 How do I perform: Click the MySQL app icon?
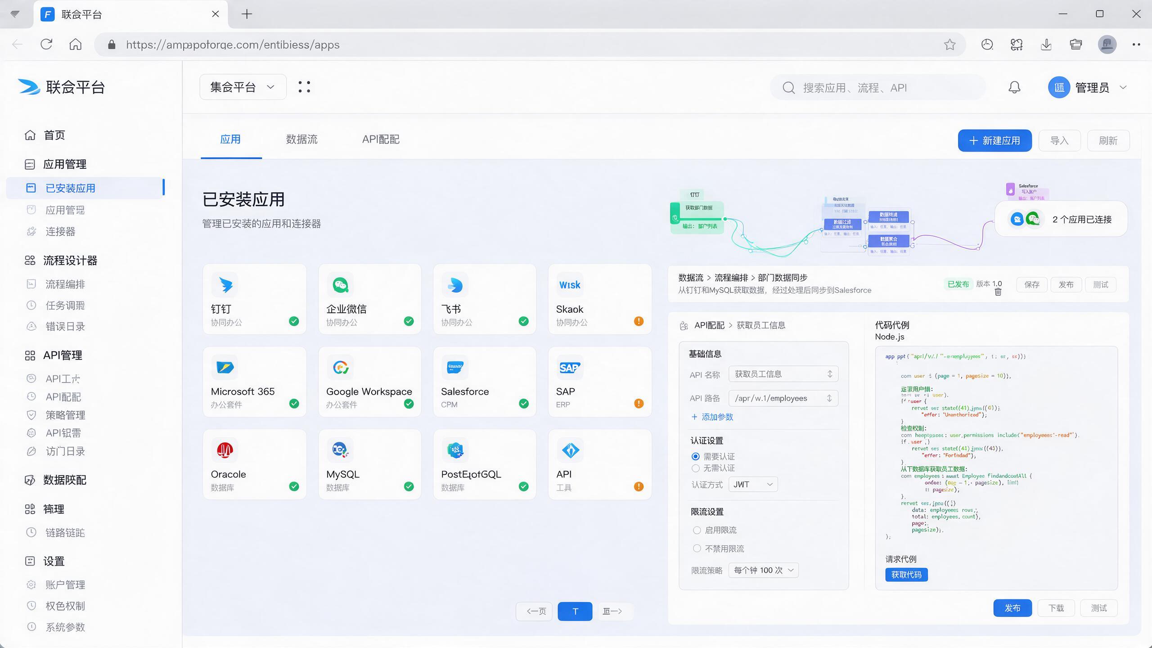tap(340, 450)
